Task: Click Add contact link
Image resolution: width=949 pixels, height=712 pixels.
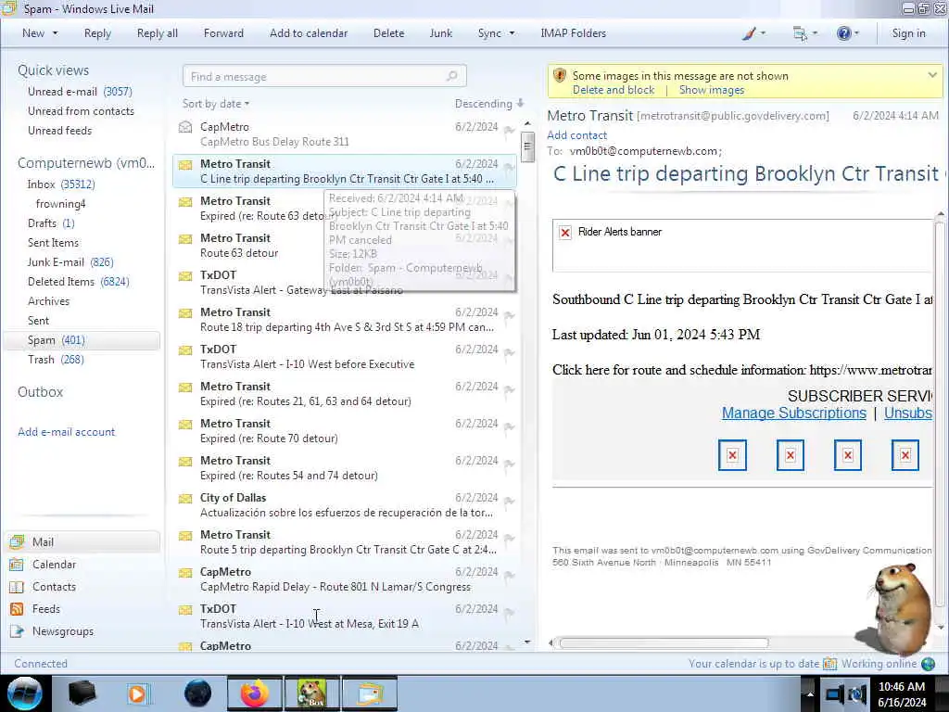Action: (x=576, y=135)
